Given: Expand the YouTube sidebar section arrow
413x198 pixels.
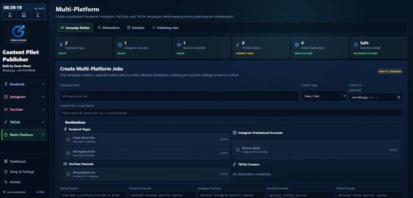Looking at the screenshot, I should [43, 109].
